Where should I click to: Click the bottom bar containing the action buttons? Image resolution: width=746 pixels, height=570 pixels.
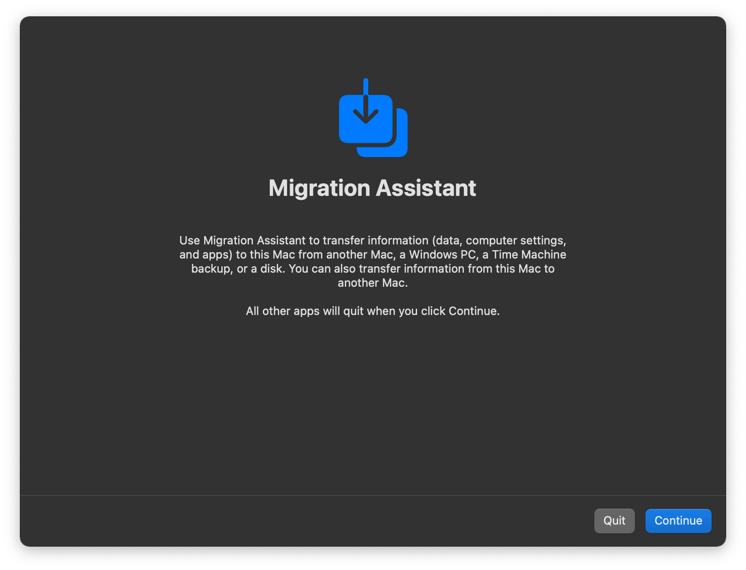tap(373, 521)
